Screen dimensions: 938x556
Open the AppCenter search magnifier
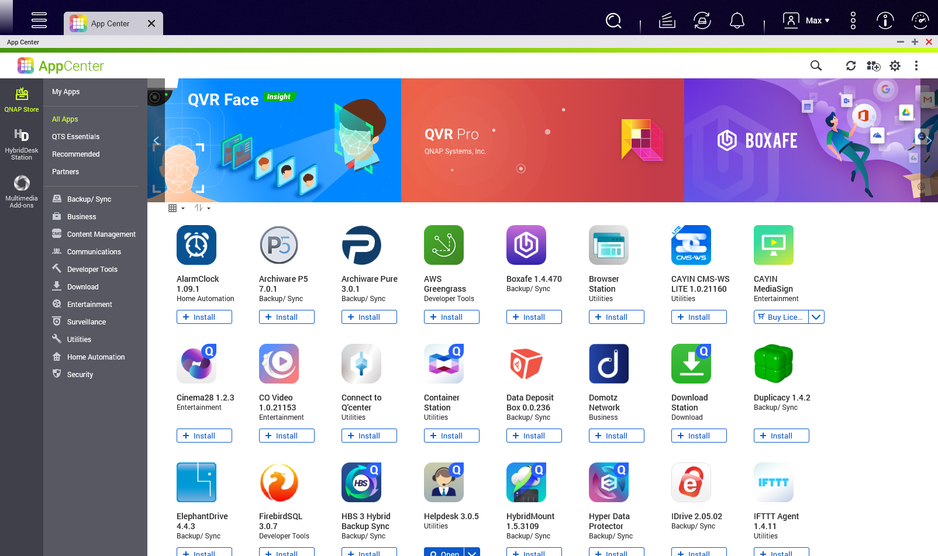pyautogui.click(x=816, y=65)
